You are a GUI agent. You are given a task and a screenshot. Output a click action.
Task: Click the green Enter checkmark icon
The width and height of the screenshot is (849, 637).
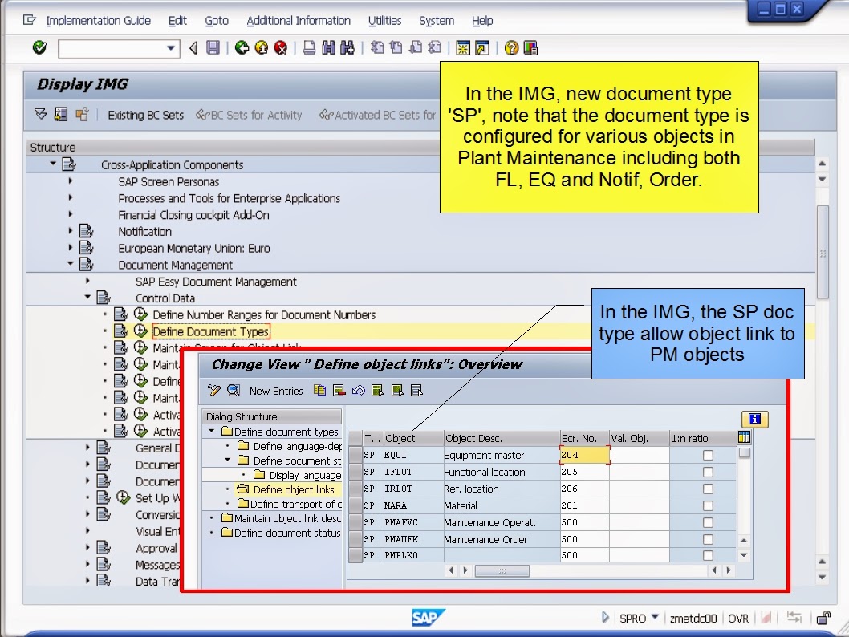tap(38, 47)
